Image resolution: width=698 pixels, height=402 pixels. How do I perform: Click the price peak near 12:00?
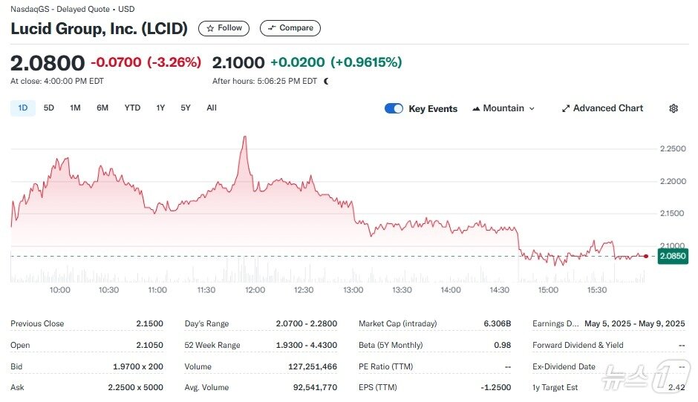click(x=244, y=137)
